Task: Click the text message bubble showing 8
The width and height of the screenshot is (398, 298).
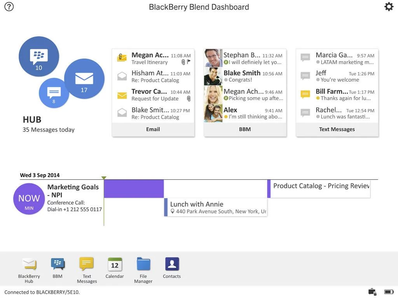Action: tap(54, 93)
